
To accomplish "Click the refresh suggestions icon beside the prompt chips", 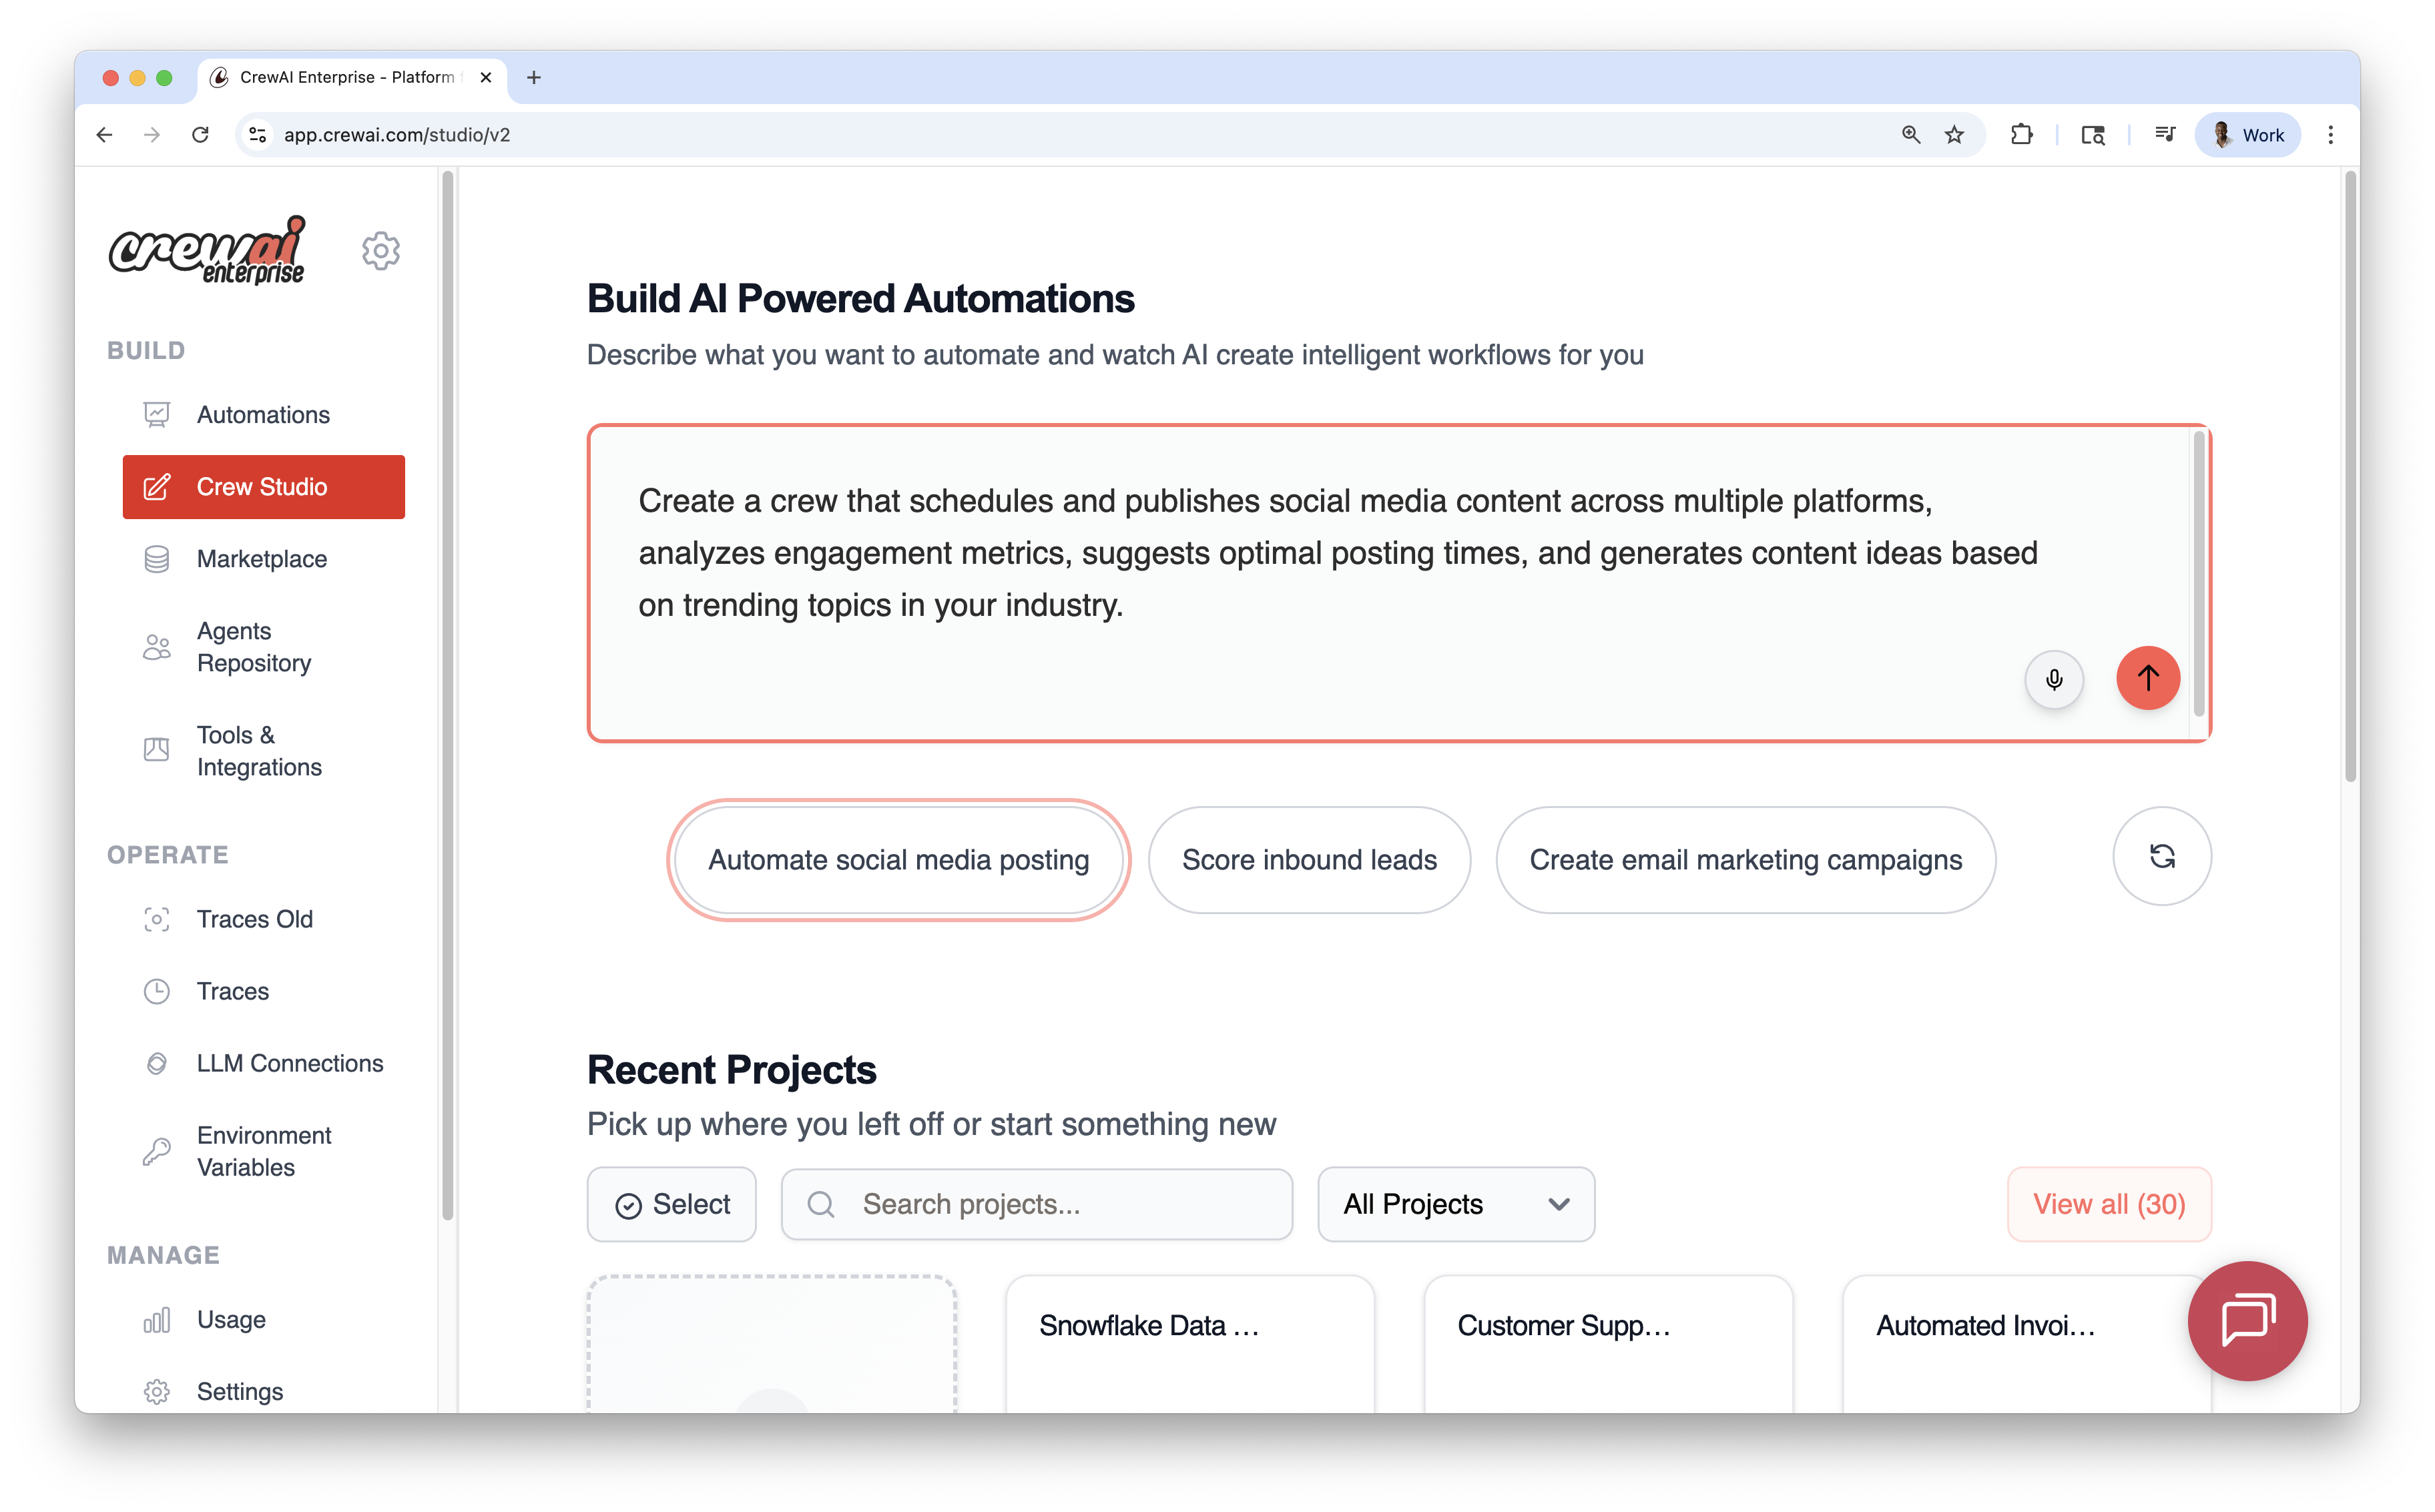I will 2162,857.
